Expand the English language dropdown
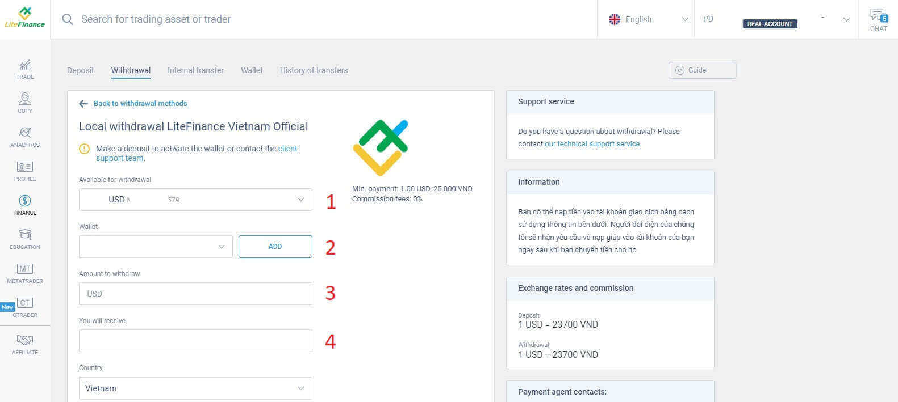The height and width of the screenshot is (402, 898). [x=648, y=19]
